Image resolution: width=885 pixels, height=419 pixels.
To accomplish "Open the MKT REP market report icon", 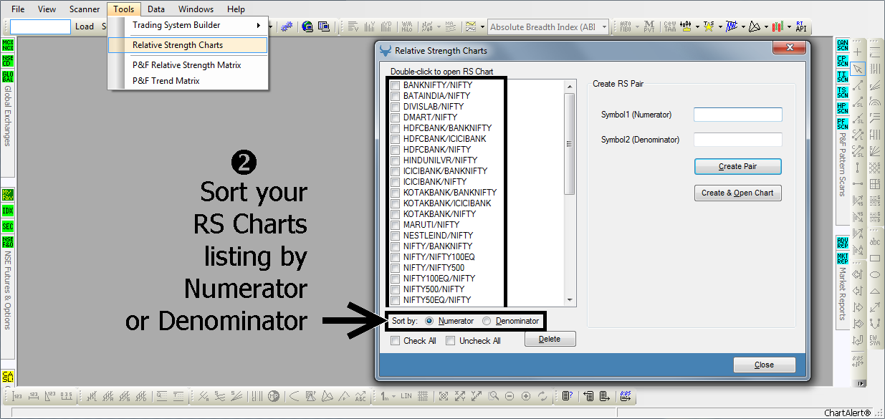I will [843, 259].
